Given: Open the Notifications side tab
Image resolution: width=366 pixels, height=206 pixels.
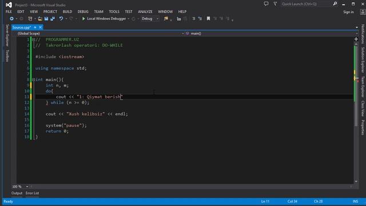Looking at the screenshot, I should (x=363, y=34).
